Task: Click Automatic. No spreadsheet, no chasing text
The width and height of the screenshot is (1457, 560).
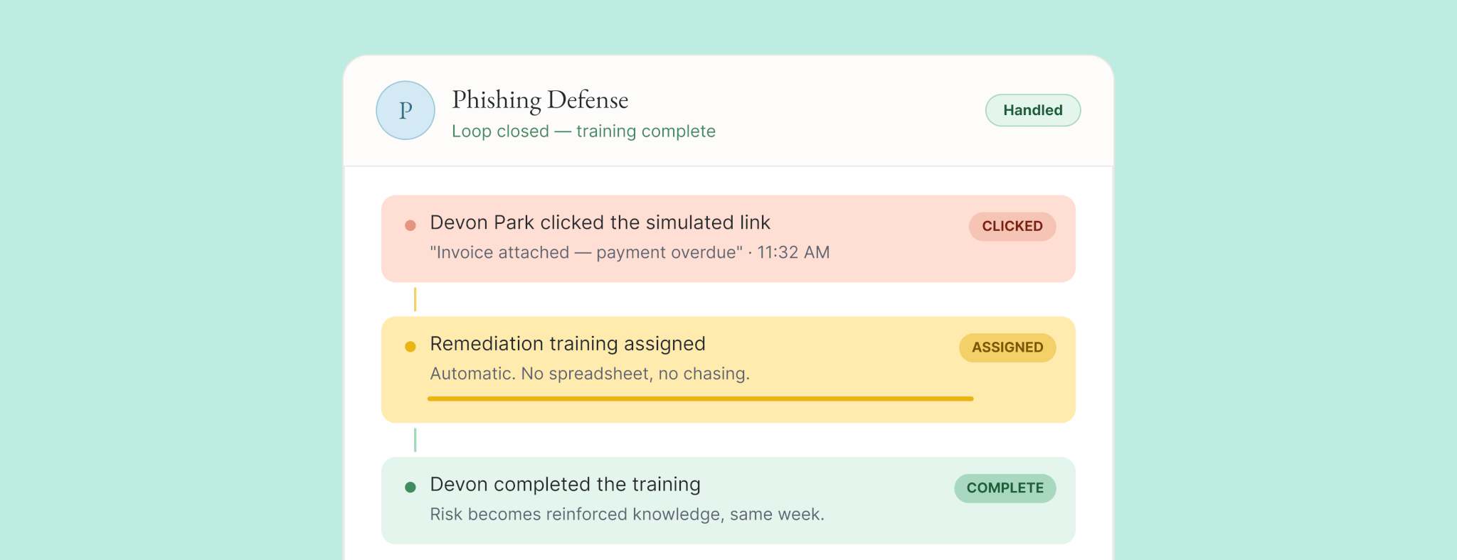Action: tap(590, 374)
